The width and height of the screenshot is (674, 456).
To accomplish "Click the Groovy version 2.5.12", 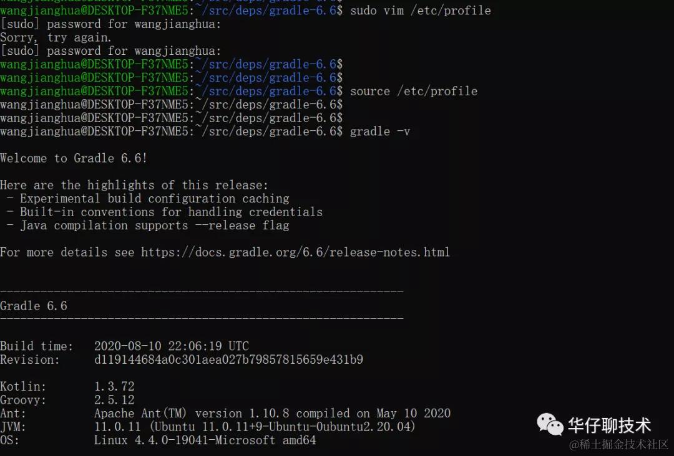I will pos(114,400).
